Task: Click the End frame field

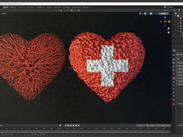Action: coord(165,126)
